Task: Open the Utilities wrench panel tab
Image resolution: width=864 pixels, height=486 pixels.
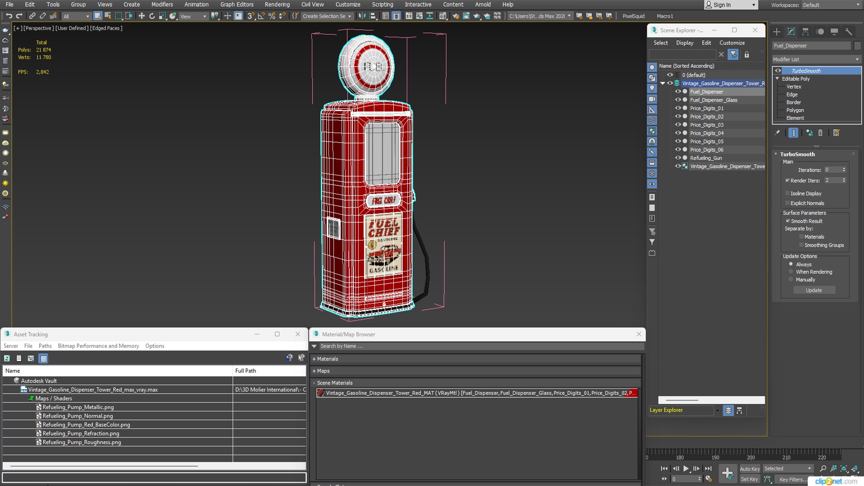Action: 848,31
